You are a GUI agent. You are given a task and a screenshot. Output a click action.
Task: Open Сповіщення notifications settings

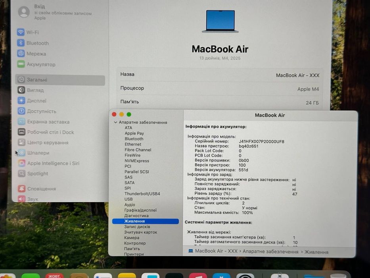click(37, 189)
